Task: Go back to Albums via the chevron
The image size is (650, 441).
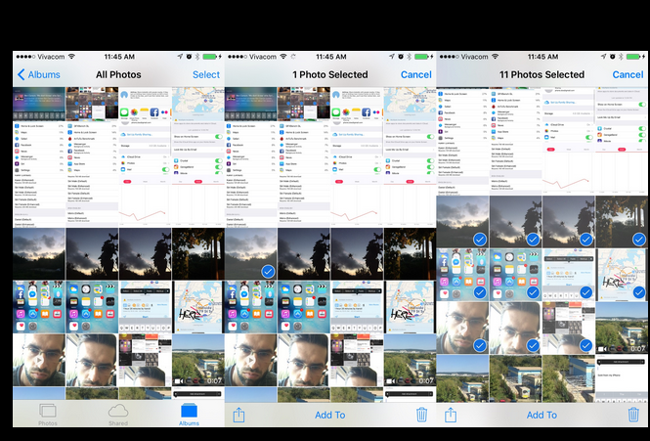Action: [x=22, y=74]
